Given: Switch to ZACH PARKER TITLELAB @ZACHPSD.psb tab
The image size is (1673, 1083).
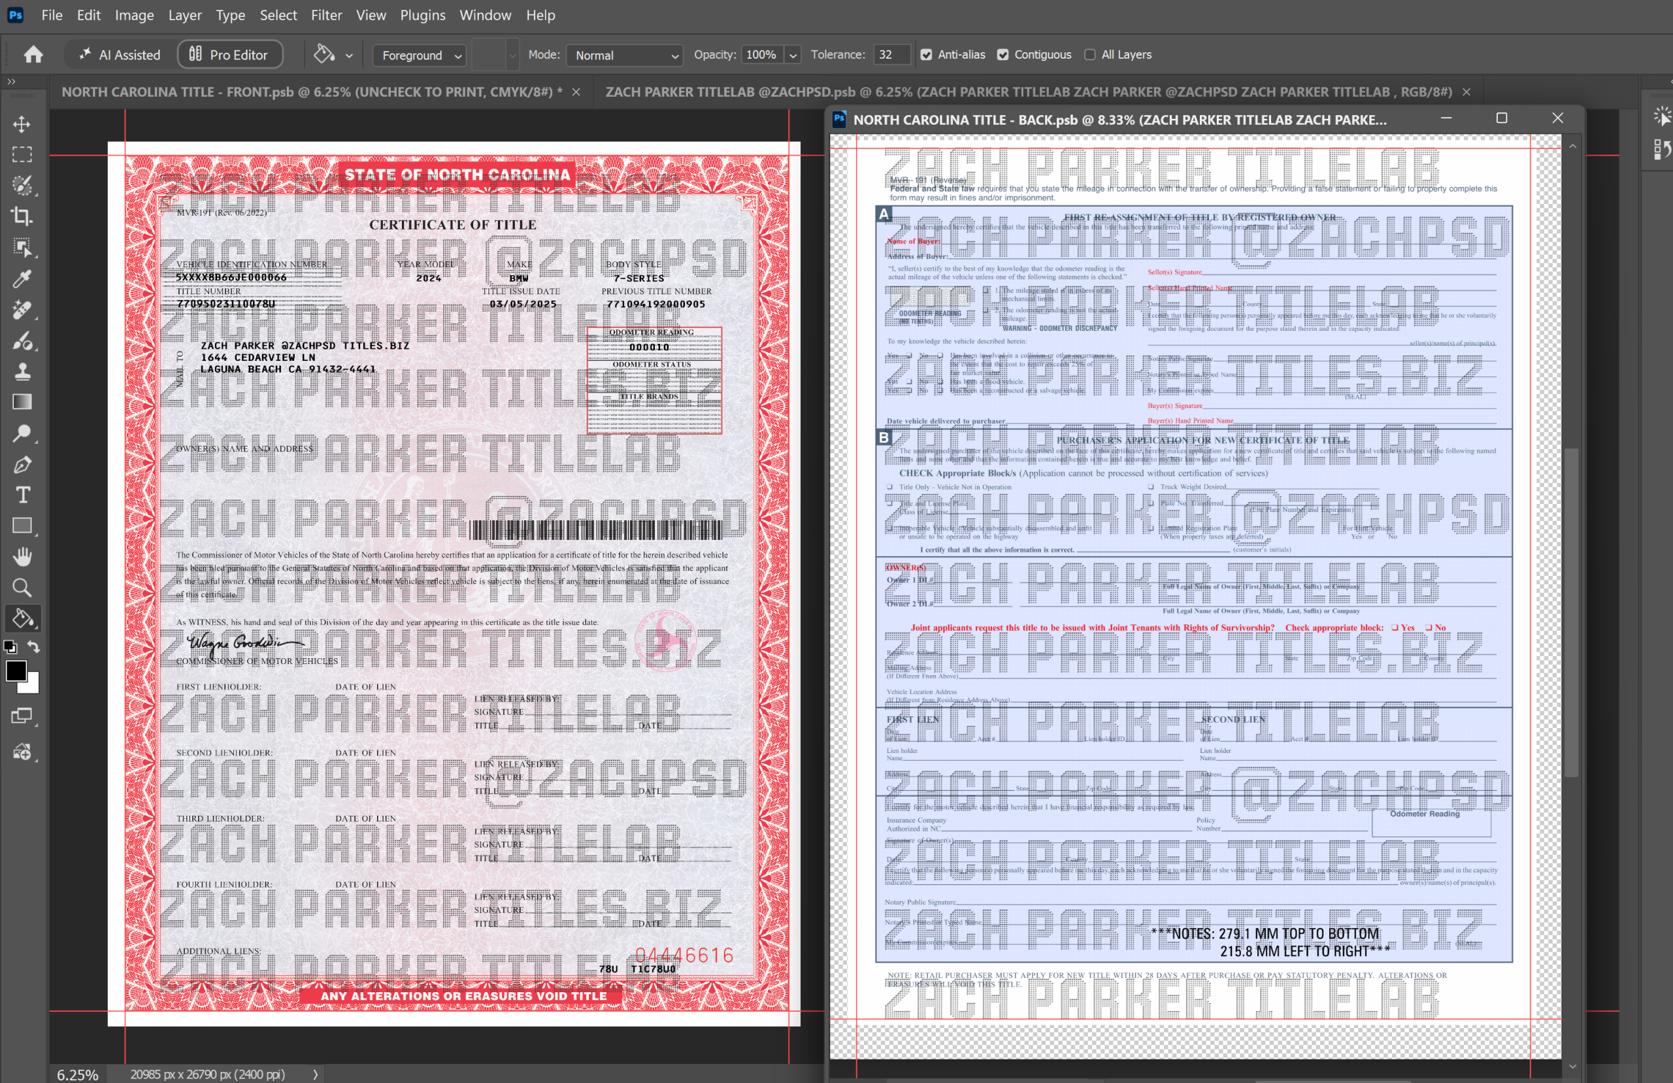Looking at the screenshot, I should coord(1029,92).
